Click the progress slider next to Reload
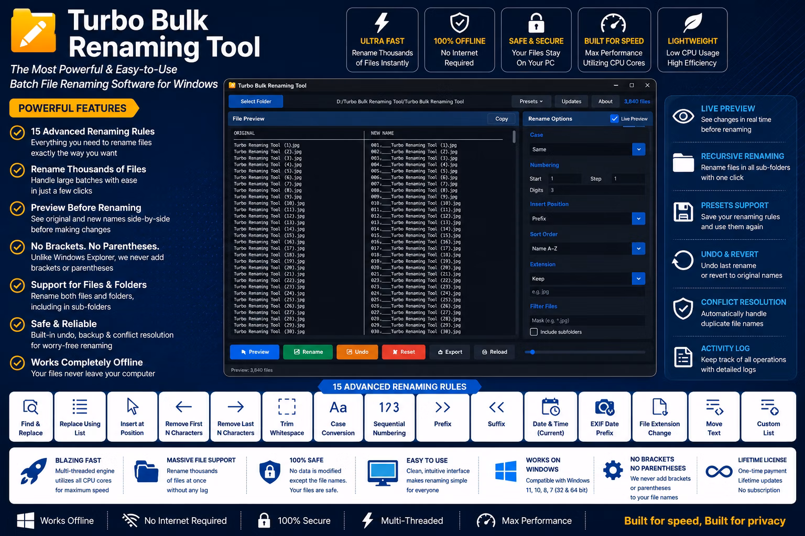 click(x=585, y=352)
